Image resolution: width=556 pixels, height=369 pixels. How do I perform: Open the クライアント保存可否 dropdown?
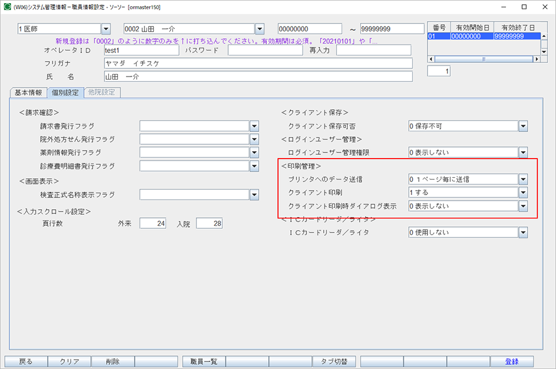point(523,126)
